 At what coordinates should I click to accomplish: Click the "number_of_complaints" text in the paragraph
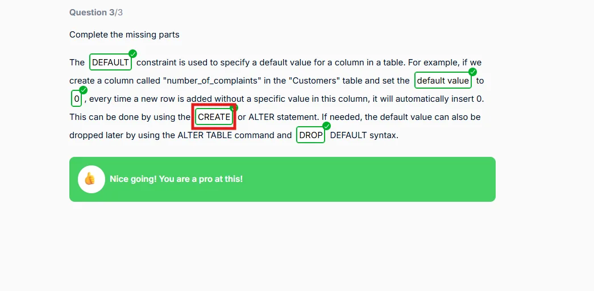coord(203,81)
